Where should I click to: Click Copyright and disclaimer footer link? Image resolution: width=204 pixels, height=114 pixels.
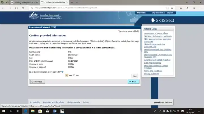[x=54, y=102]
